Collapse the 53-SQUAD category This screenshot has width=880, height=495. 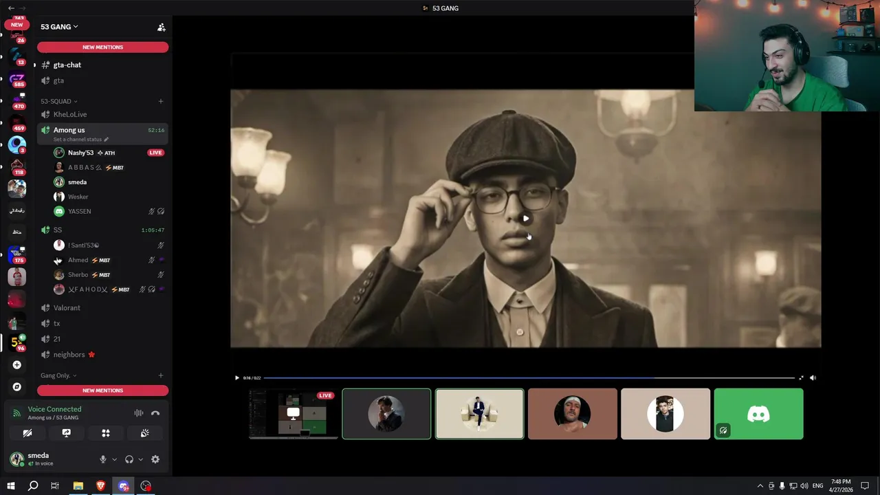coord(59,101)
